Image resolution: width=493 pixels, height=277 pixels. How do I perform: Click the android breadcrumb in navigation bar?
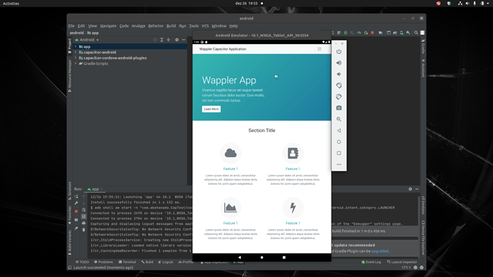(76, 33)
